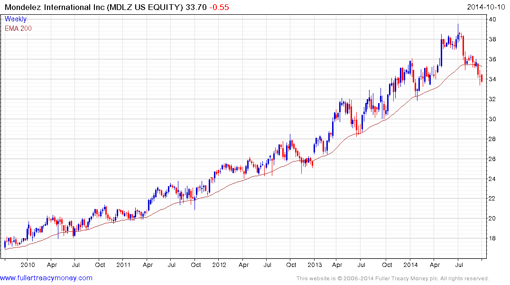Screen dimensions: 510x285
Task: Click the 18 price axis label
Action: [492, 238]
